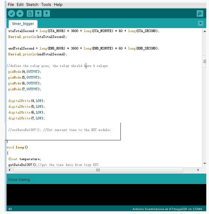The width and height of the screenshot is (209, 214).
Task: Click the vertical scrollbar thumb
Action: [204, 61]
